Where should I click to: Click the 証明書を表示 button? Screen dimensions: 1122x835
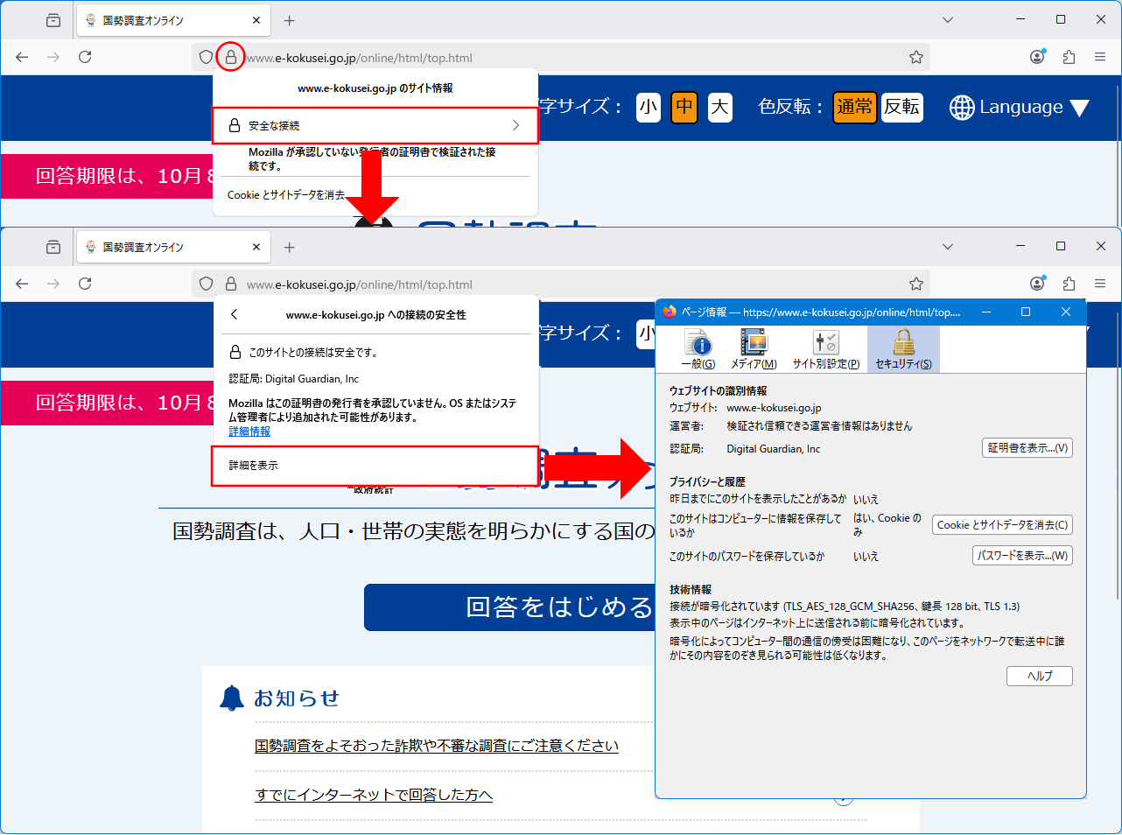1027,448
